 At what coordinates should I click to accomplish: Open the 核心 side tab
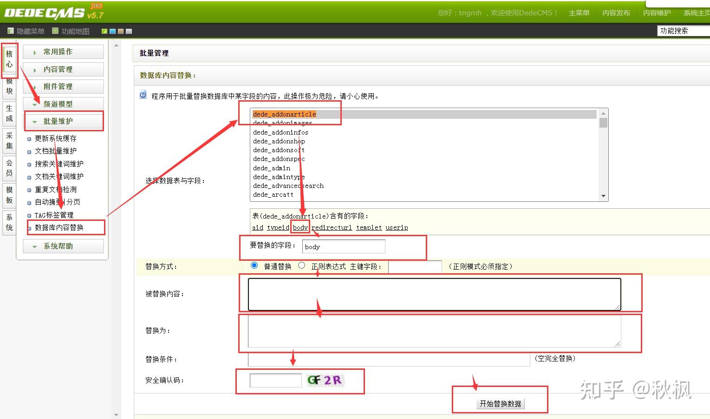(9, 59)
